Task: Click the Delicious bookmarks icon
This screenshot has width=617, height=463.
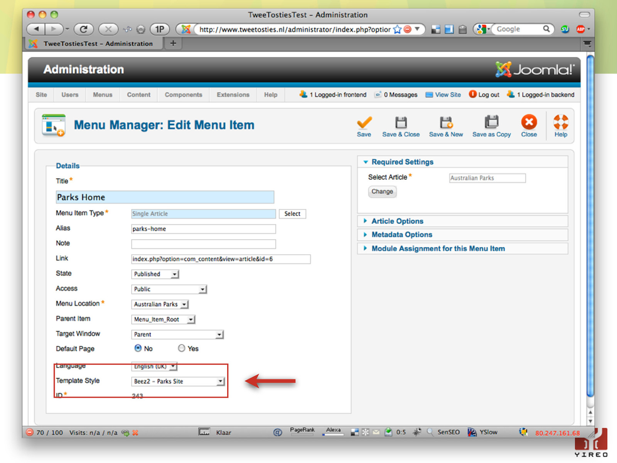Action: click(x=436, y=29)
